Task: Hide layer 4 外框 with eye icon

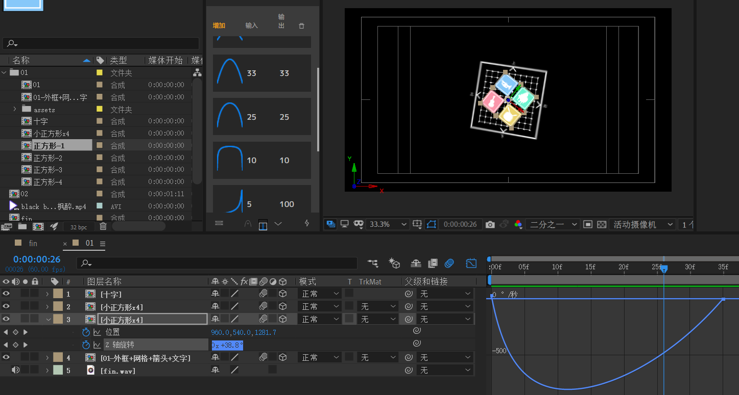Action: point(6,358)
